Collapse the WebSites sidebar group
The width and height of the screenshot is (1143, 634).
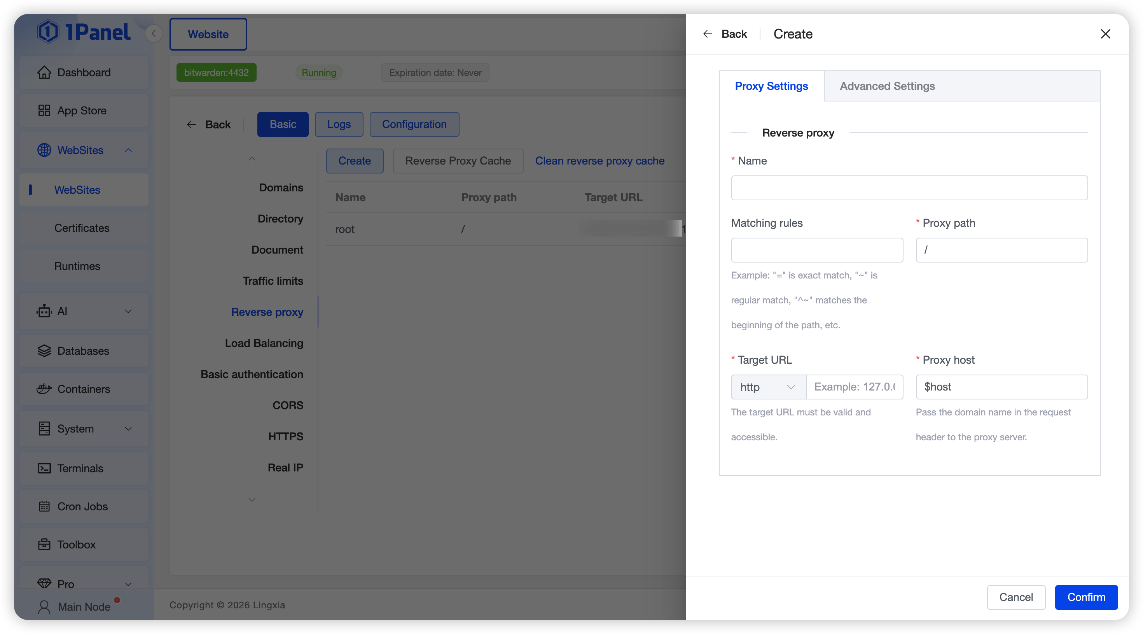tap(128, 150)
